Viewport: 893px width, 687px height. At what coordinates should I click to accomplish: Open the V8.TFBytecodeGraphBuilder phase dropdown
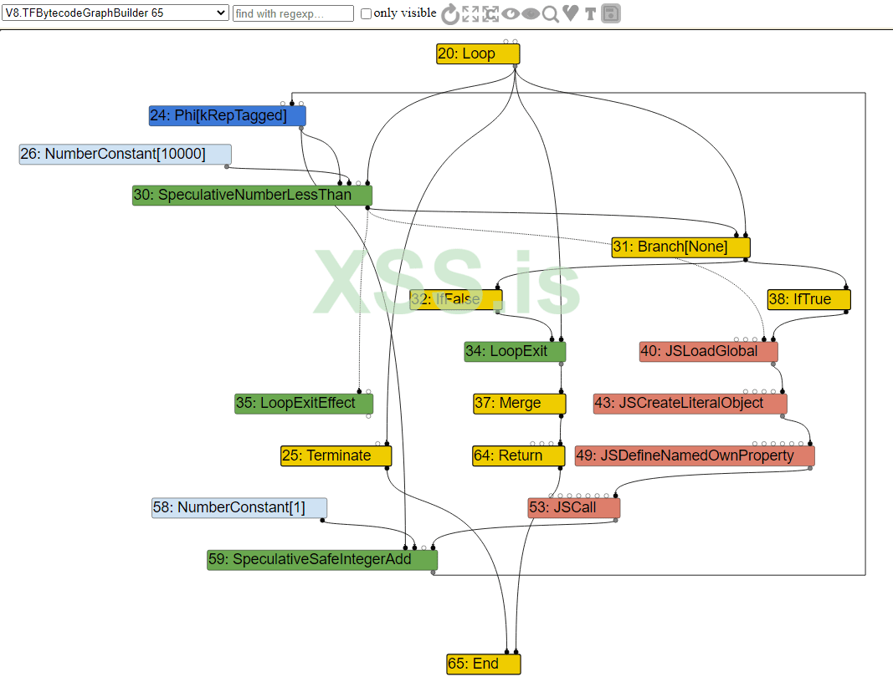(115, 13)
